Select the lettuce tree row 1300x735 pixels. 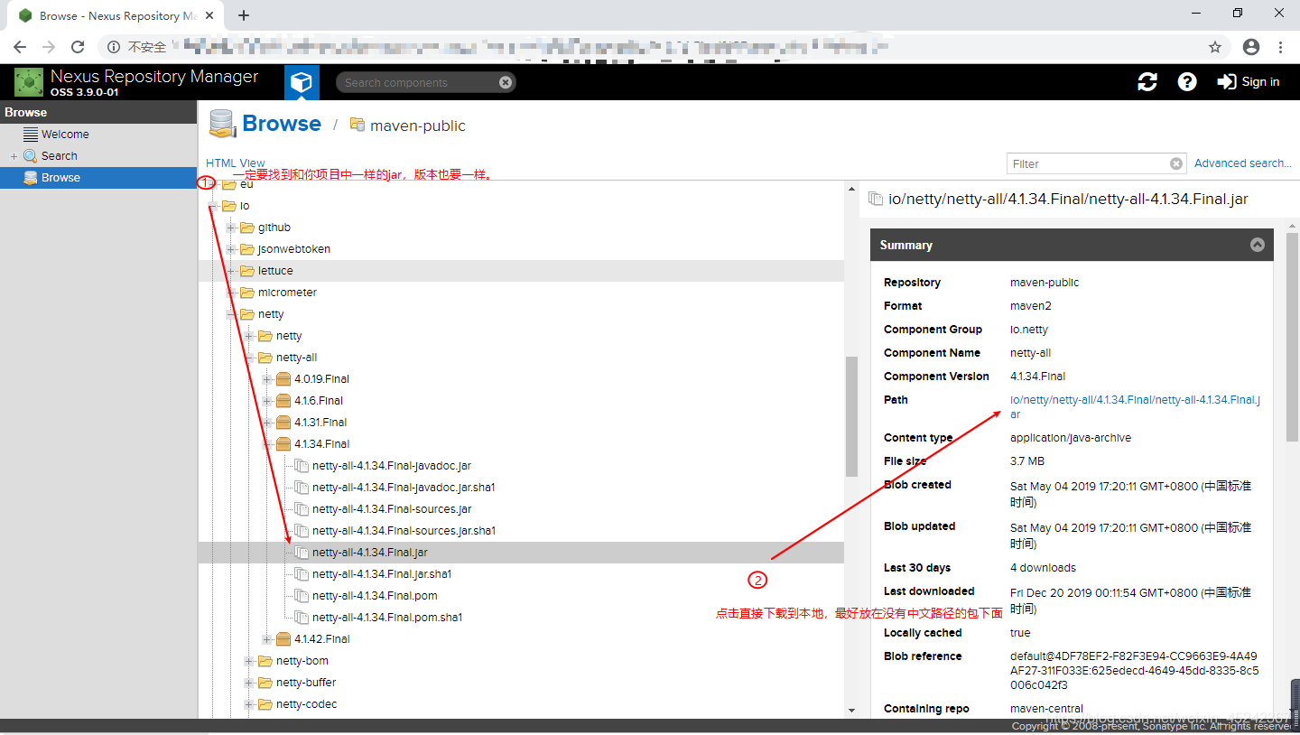coord(521,271)
